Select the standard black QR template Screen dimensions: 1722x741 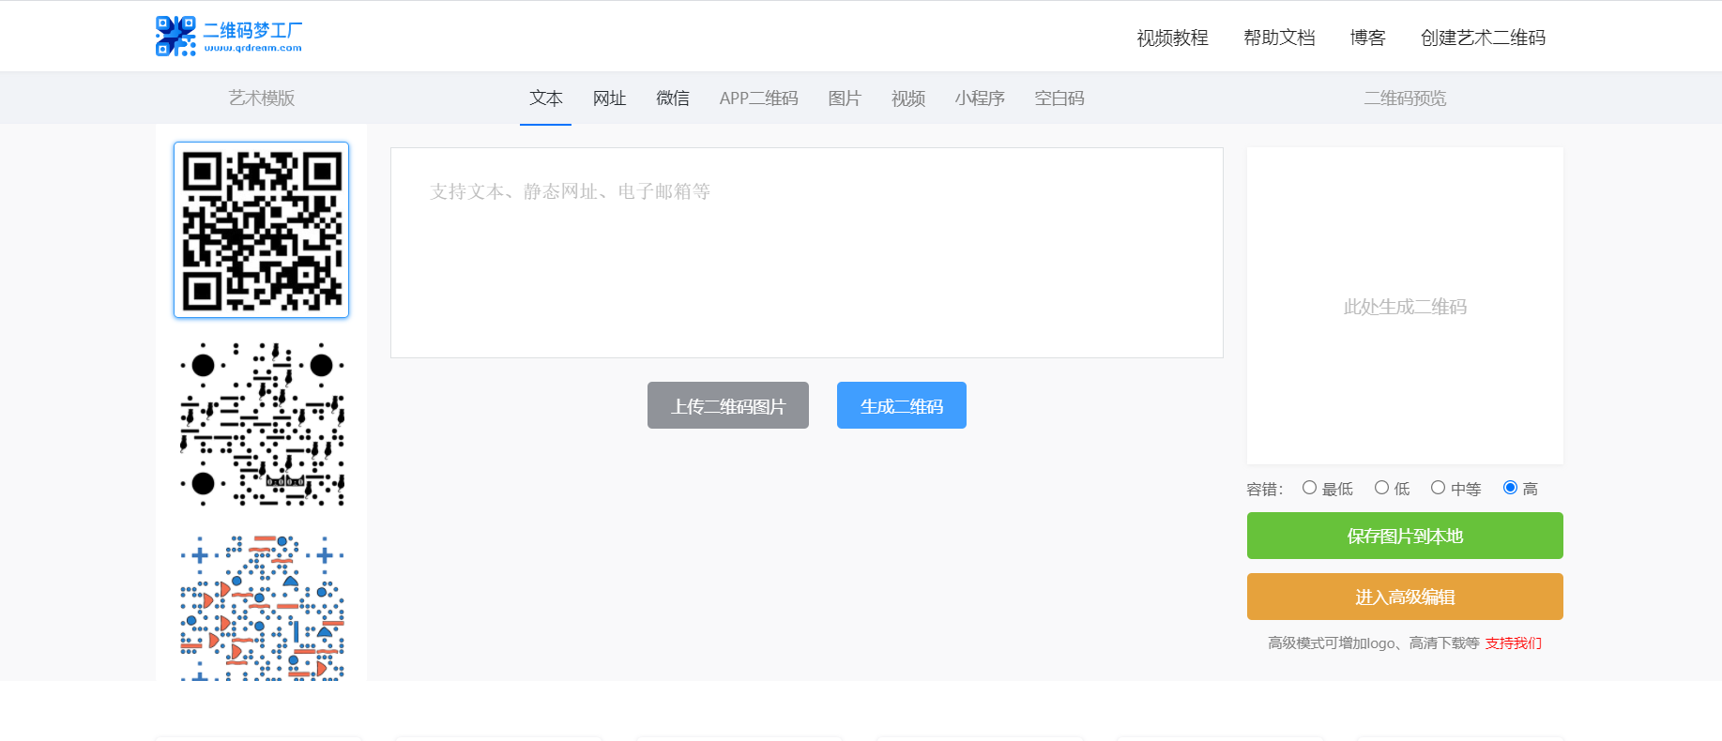point(261,230)
